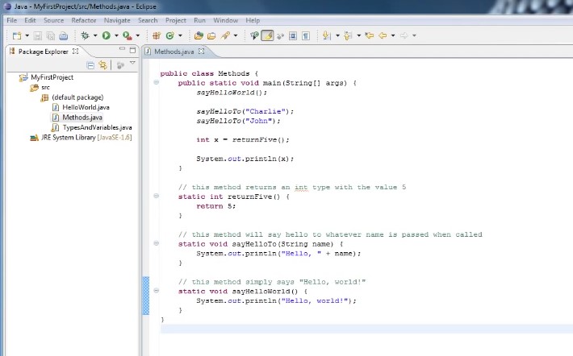Collapse all in Package Explorer

90,65
